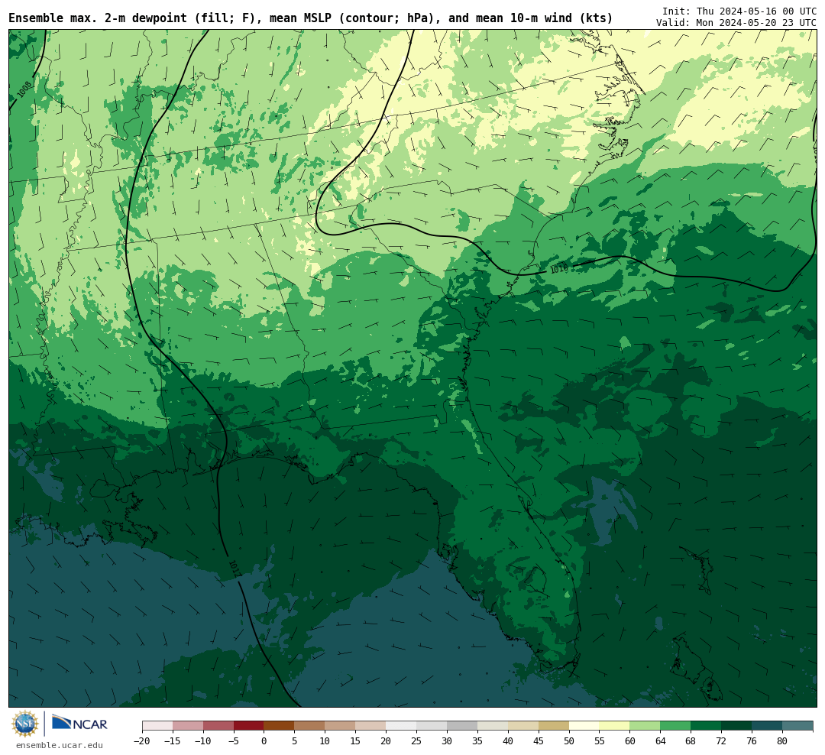This screenshot has width=825, height=755.
Task: Pick the last colorbar swatch above 80
Action: (x=798, y=726)
